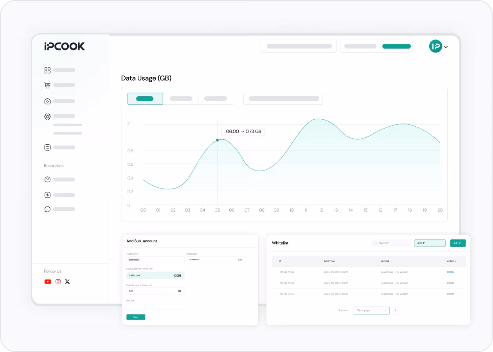
Task: Open the settings gear icon in sidebar
Action: click(x=47, y=116)
